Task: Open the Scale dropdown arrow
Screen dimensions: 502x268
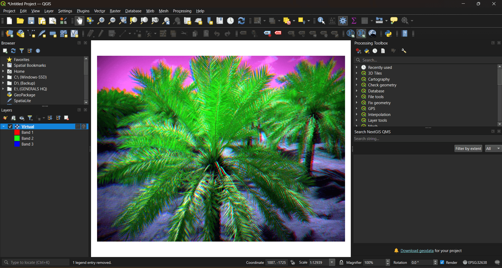Action: coord(332,262)
